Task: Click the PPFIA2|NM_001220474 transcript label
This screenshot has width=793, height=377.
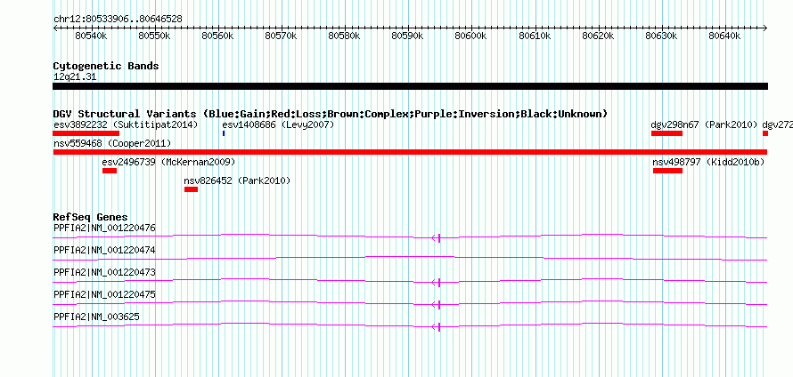Action: click(x=104, y=251)
